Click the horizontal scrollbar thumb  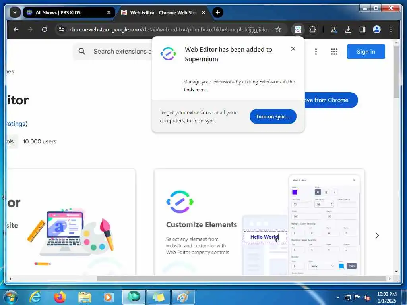click(242, 278)
